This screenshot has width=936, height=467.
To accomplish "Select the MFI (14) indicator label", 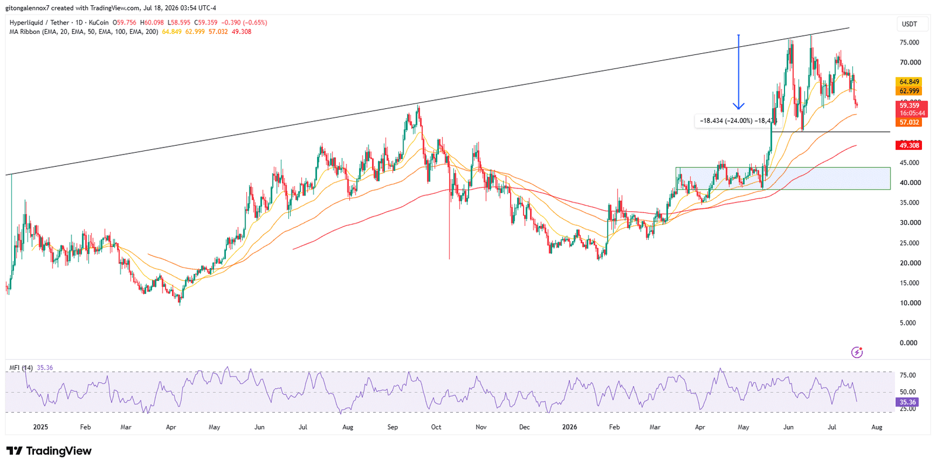I will (x=21, y=368).
